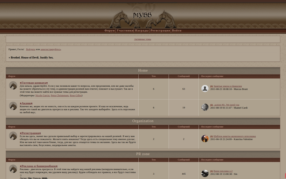Viewport: 286px width, 179px height.
Task: Click Katerina Valentine's avatar thumbnail
Action: point(205,139)
